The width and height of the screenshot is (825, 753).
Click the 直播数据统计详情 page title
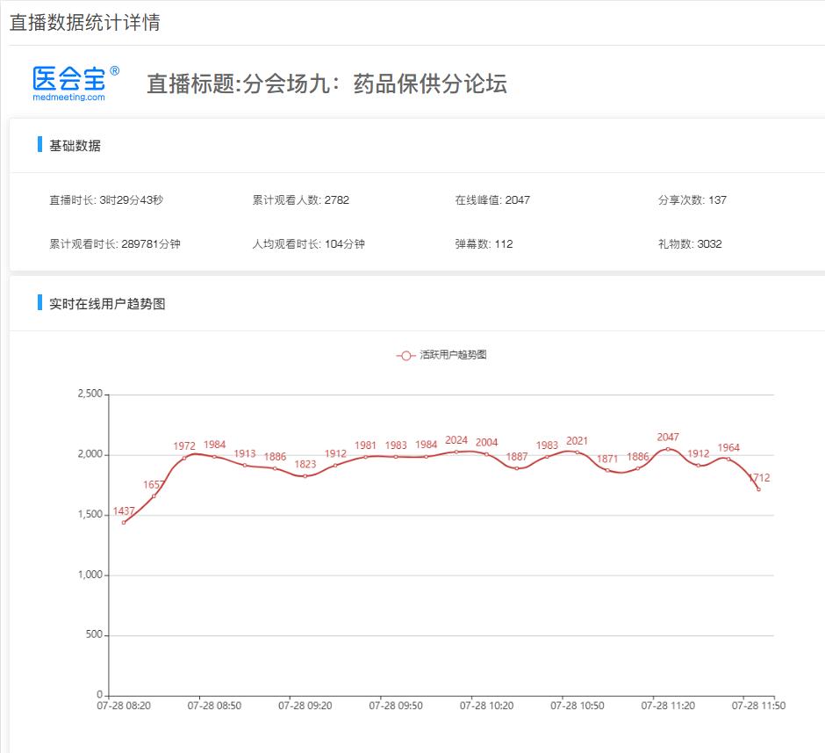84,23
